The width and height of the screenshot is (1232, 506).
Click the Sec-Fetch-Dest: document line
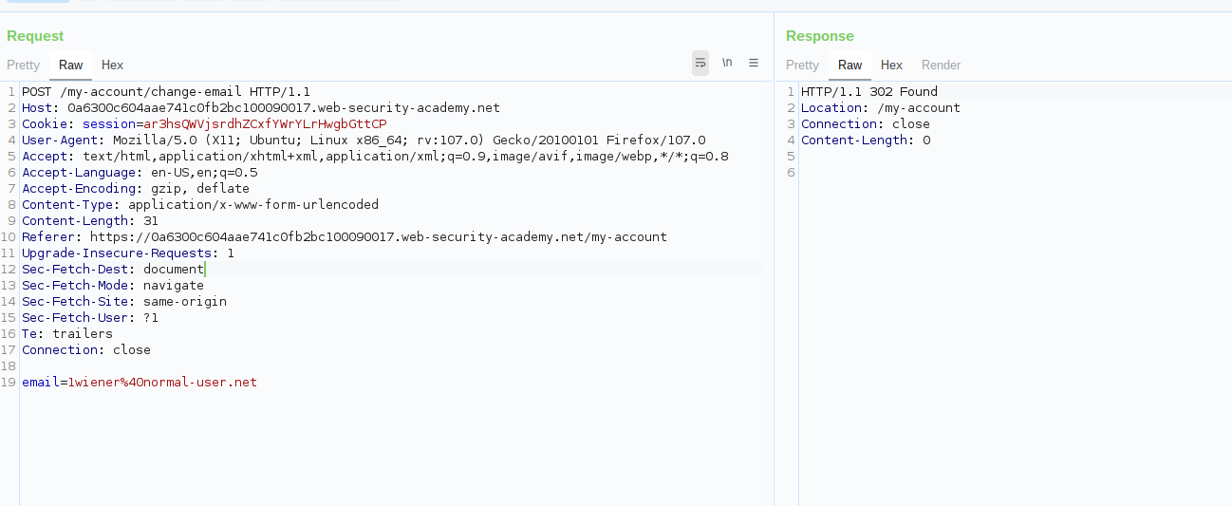(x=113, y=269)
